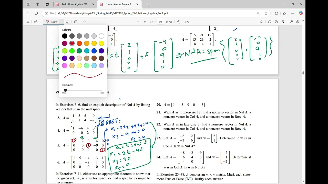Close the AASU_Linear_Algebra_PPT tab
328x184 pixels.
coord(93,4)
